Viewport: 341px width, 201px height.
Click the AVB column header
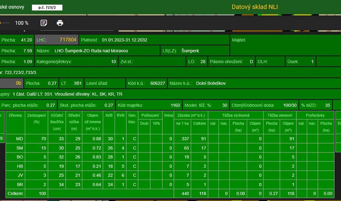[109, 123]
